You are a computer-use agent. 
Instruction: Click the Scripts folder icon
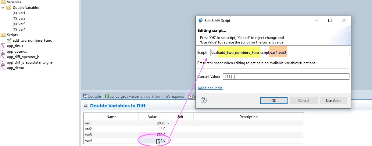click(3, 35)
